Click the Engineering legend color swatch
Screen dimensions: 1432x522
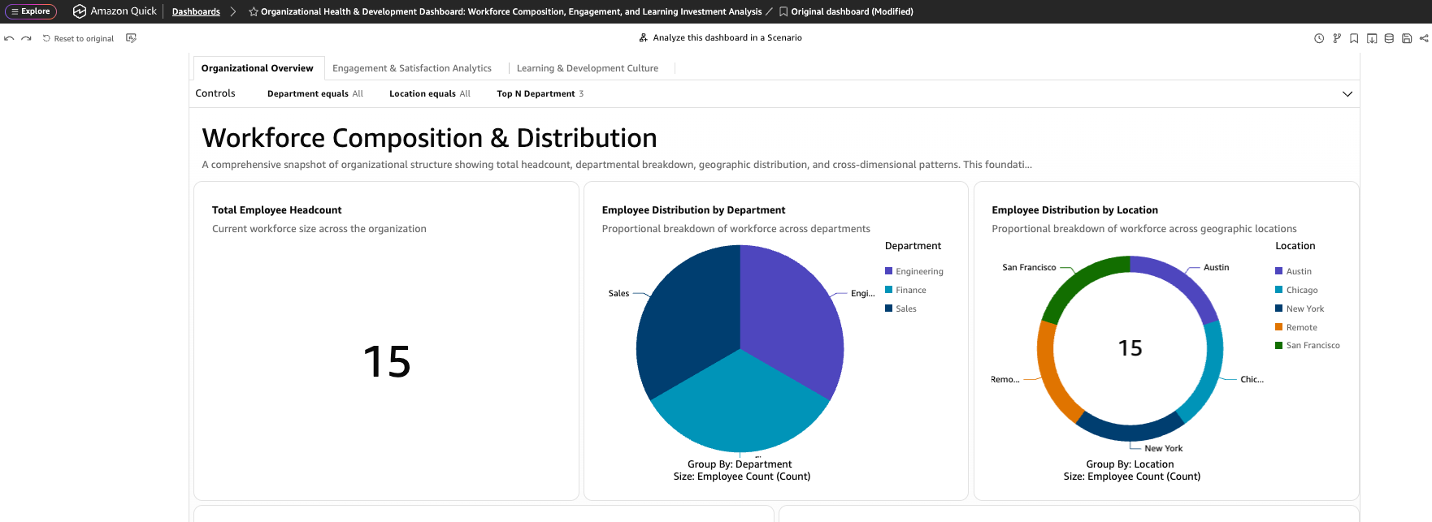point(889,271)
